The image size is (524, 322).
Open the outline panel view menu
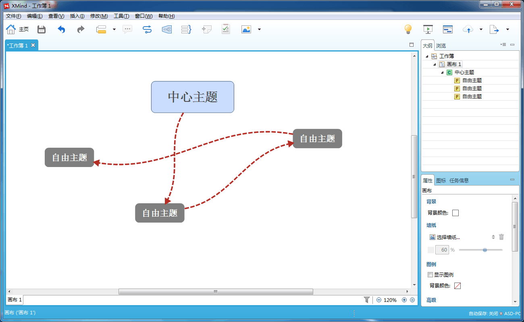click(503, 44)
